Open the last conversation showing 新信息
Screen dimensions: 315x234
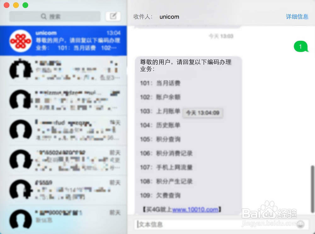pyautogui.click(x=64, y=219)
